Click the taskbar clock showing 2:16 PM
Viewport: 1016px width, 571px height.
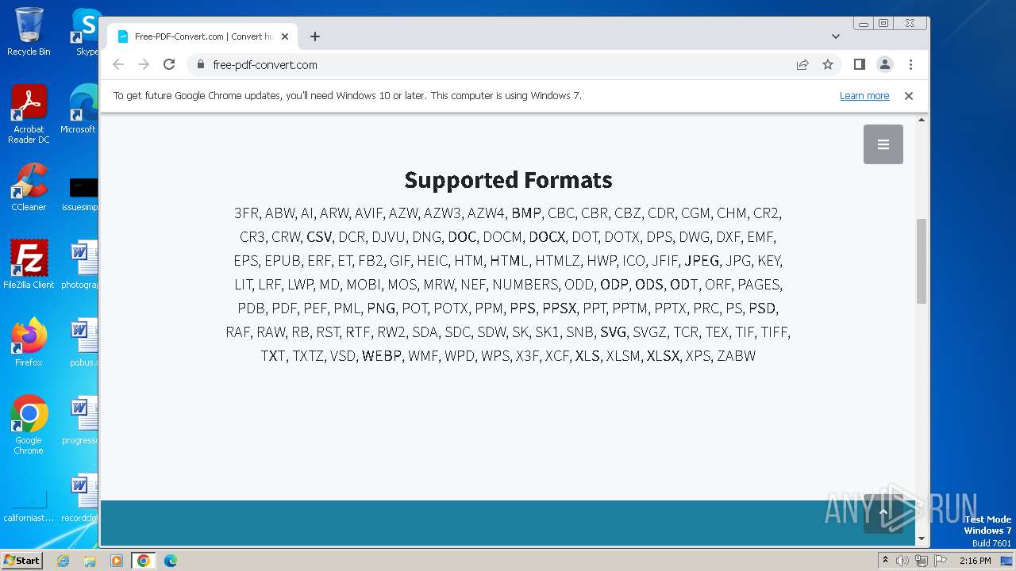pyautogui.click(x=975, y=561)
